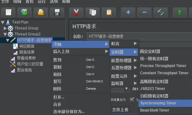Open the 编辑 menu

[17, 2]
